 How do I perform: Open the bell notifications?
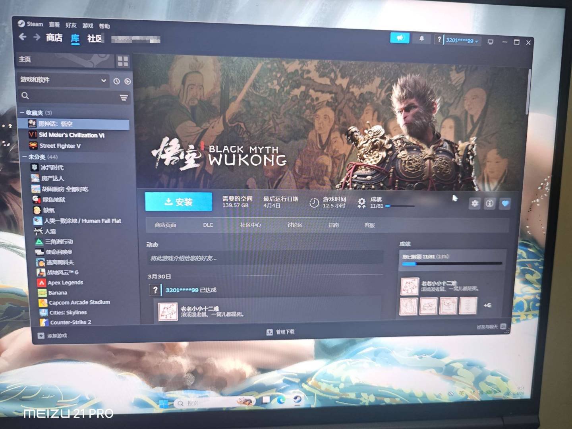[x=421, y=39]
